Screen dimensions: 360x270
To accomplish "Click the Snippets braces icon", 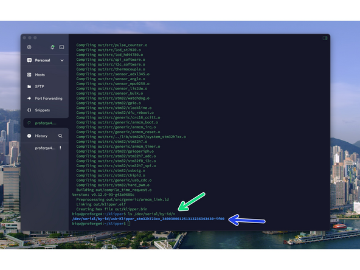I will click(29, 110).
